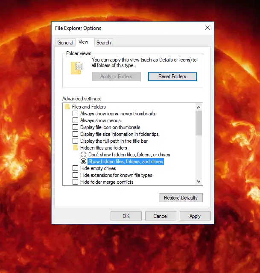Click the Hidden files and folders icon
Image resolution: width=260 pixels, height=273 pixels.
[75, 148]
